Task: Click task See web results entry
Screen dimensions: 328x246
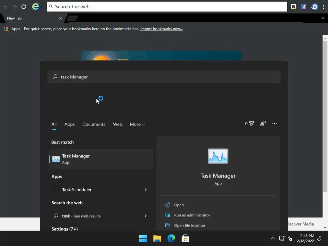Action: [81, 216]
